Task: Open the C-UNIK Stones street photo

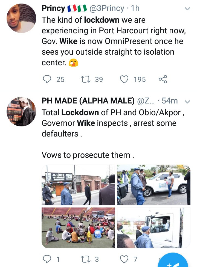Action: [x=78, y=185]
